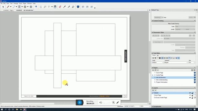Click the Text tool icon

(x=41, y=7)
